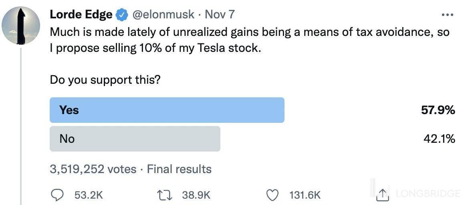Click the 3,519,252 votes count
This screenshot has height=205, width=468.
pyautogui.click(x=93, y=169)
